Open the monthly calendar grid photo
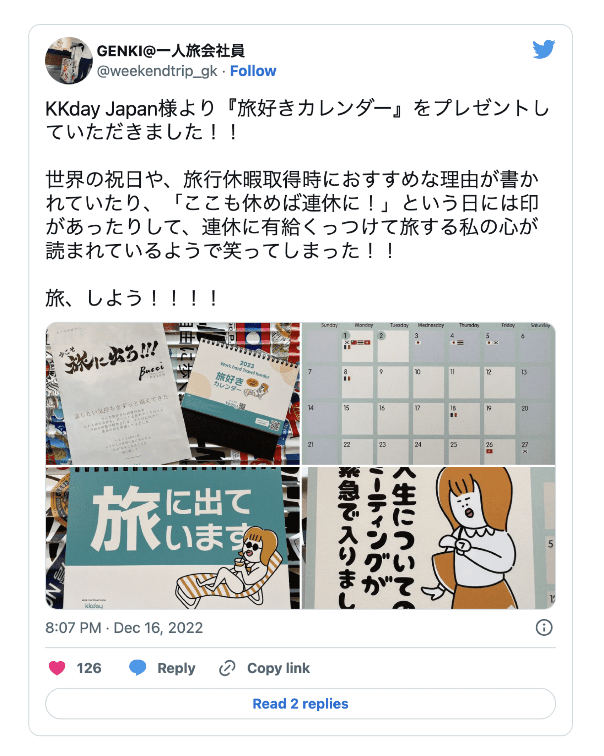 pos(428,393)
